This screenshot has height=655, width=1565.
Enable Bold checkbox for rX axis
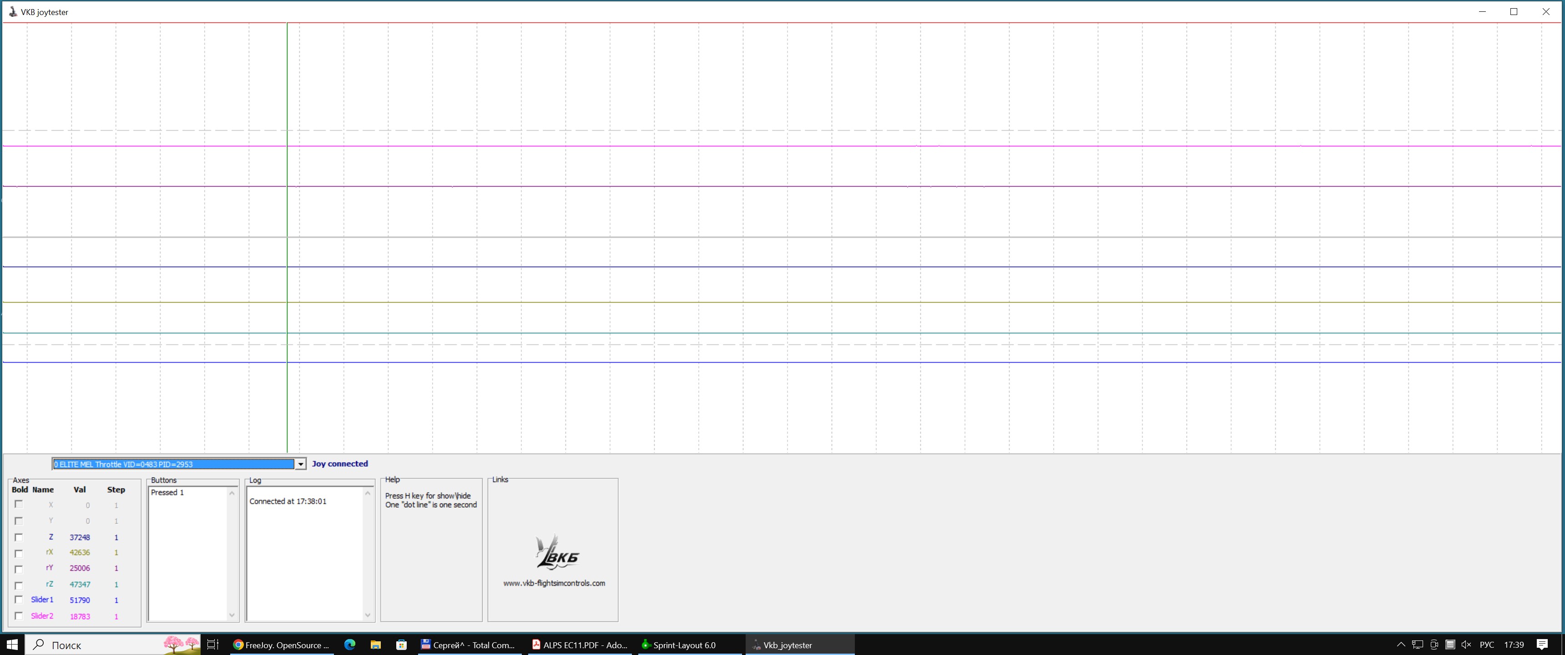[x=19, y=553]
